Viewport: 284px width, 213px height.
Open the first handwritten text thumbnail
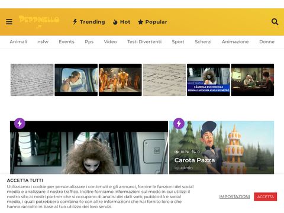pos(32,80)
